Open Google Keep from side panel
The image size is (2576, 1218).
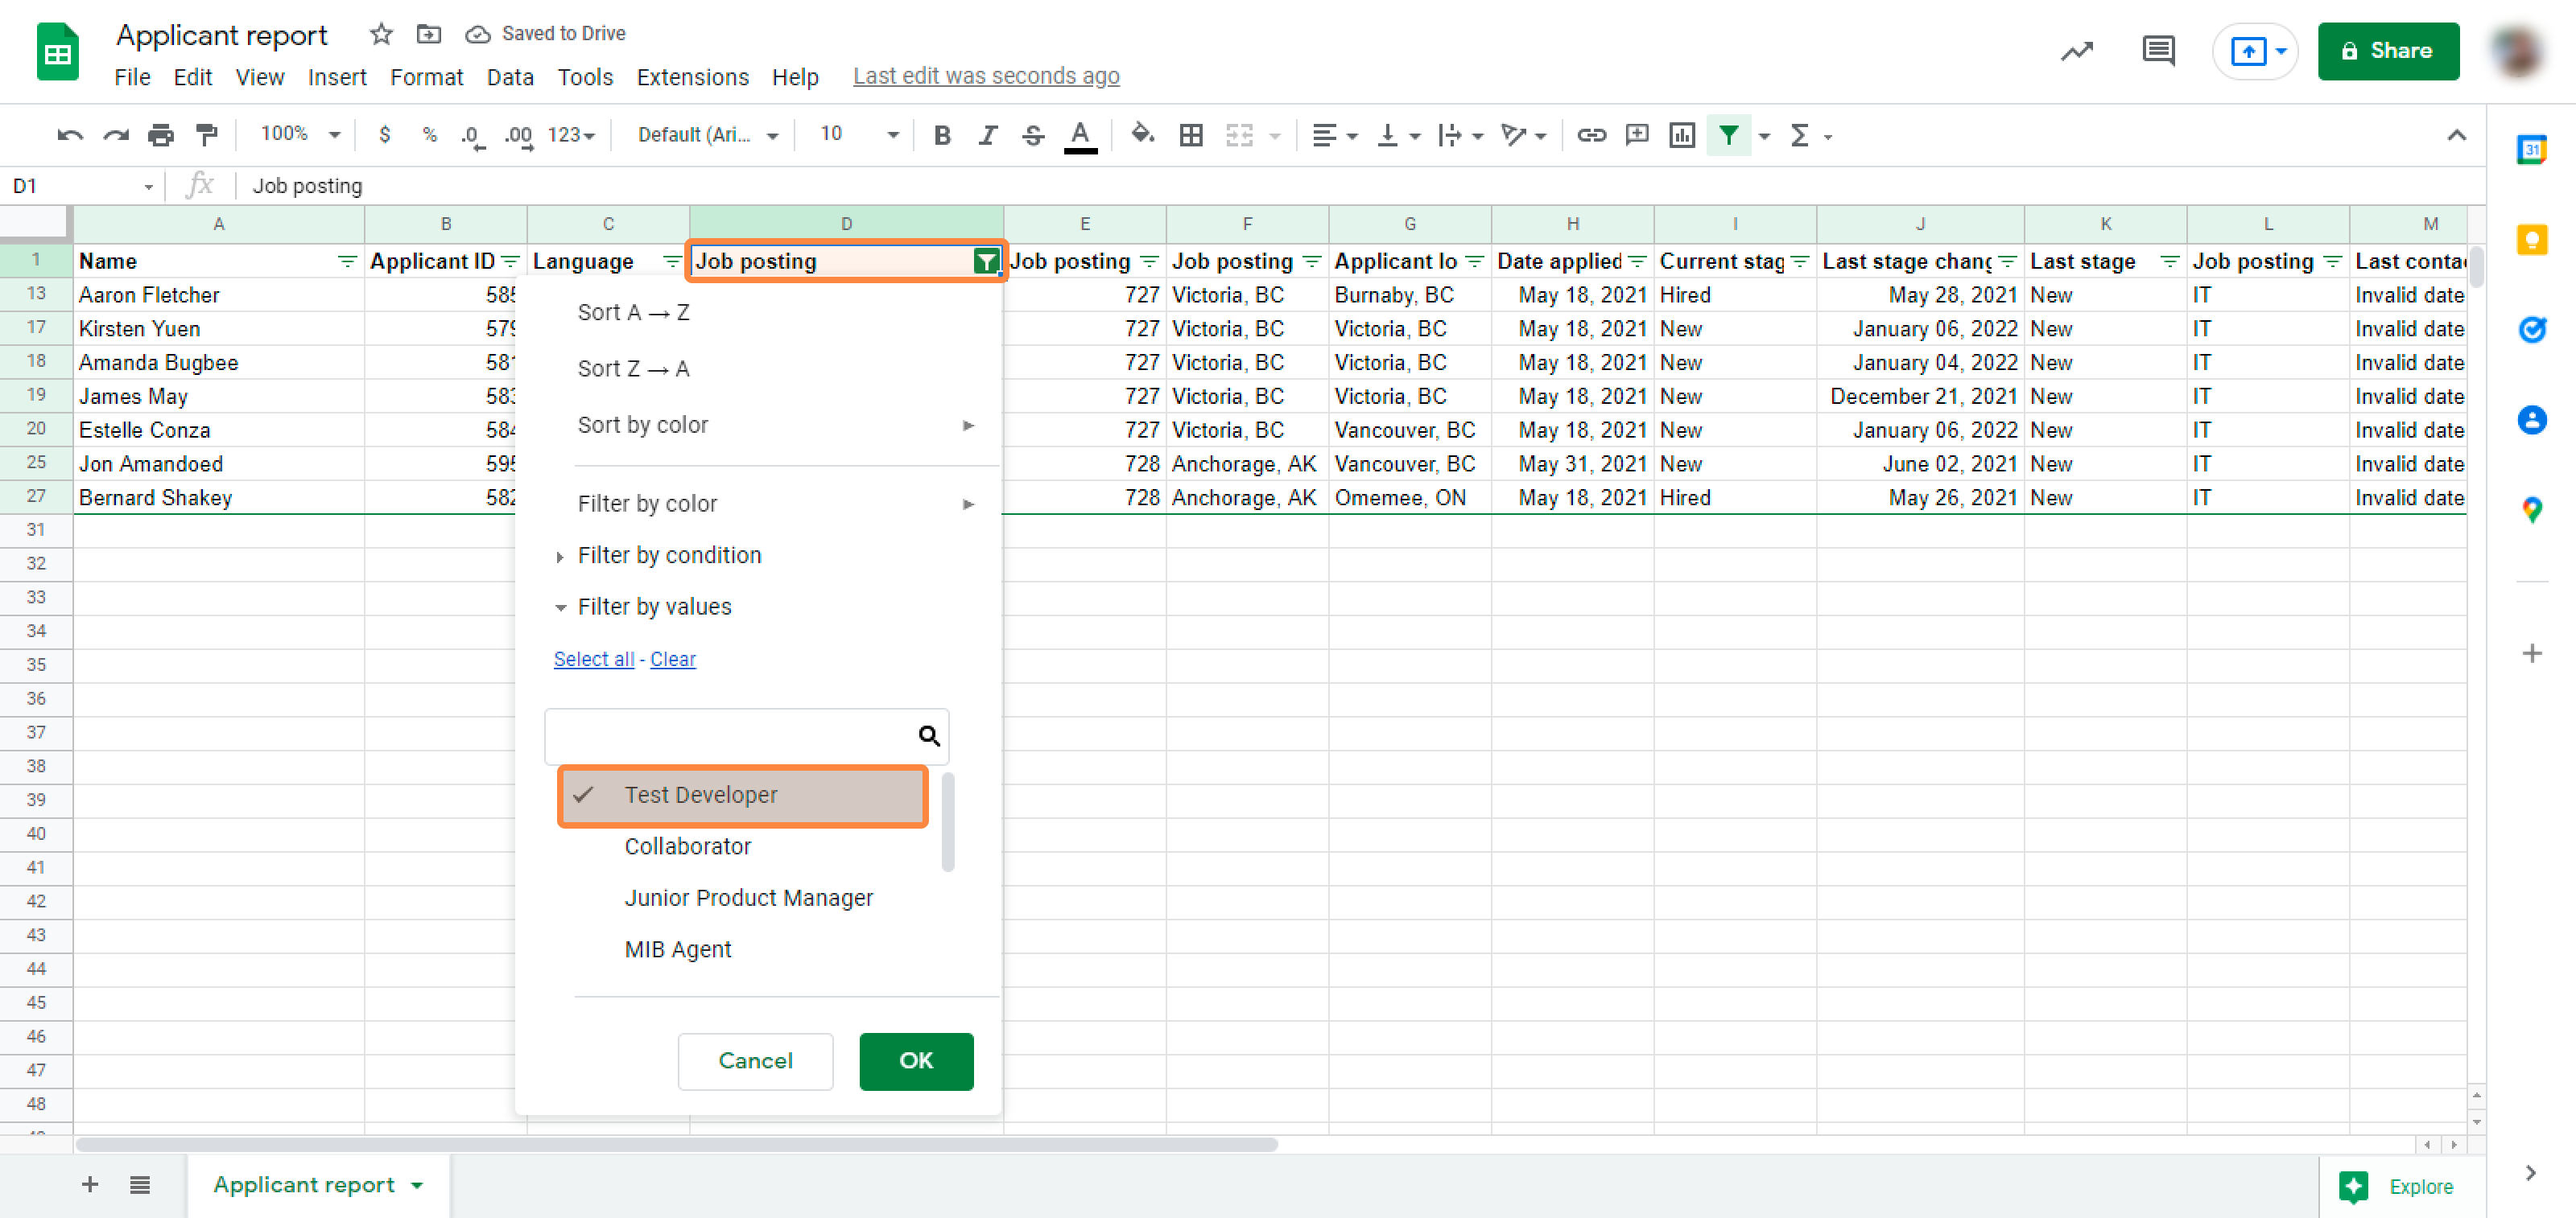[x=2531, y=240]
